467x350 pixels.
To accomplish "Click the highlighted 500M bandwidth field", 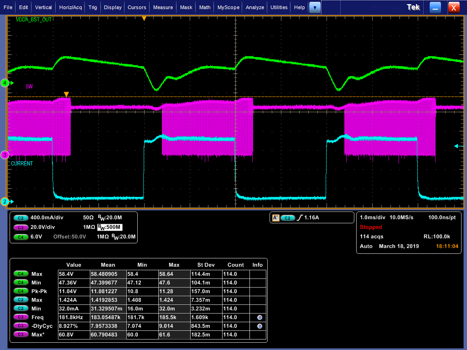I will 109,227.
